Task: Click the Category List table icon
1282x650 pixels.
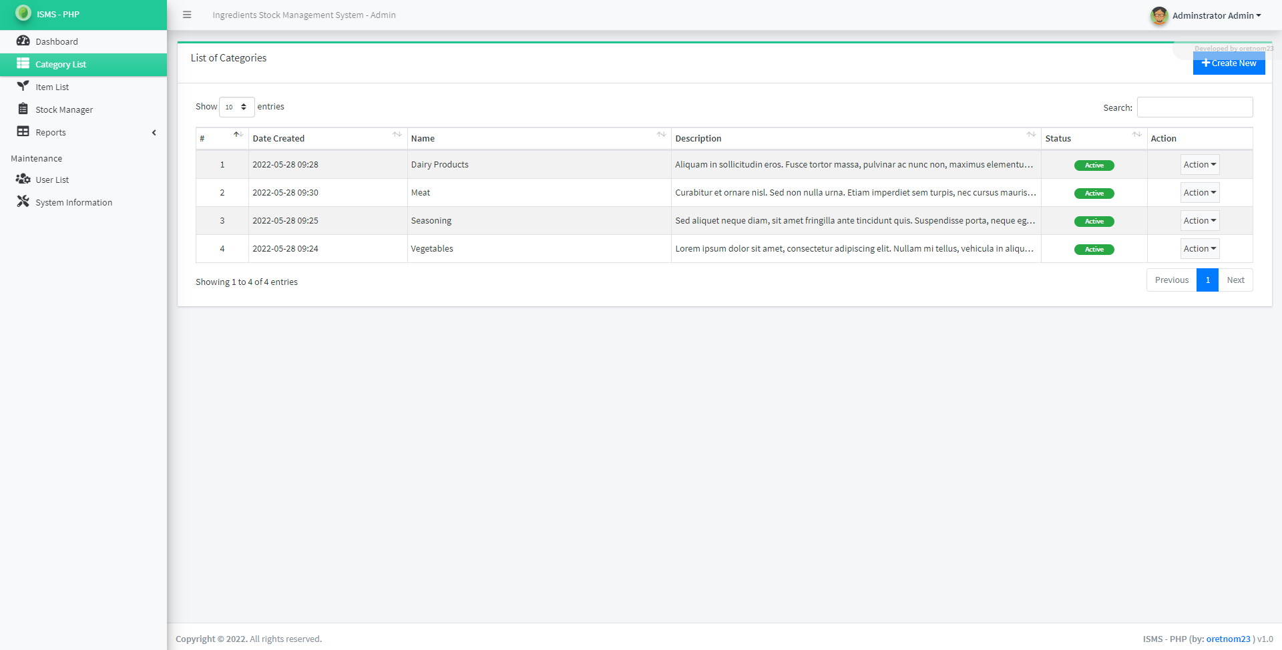Action: click(x=23, y=63)
